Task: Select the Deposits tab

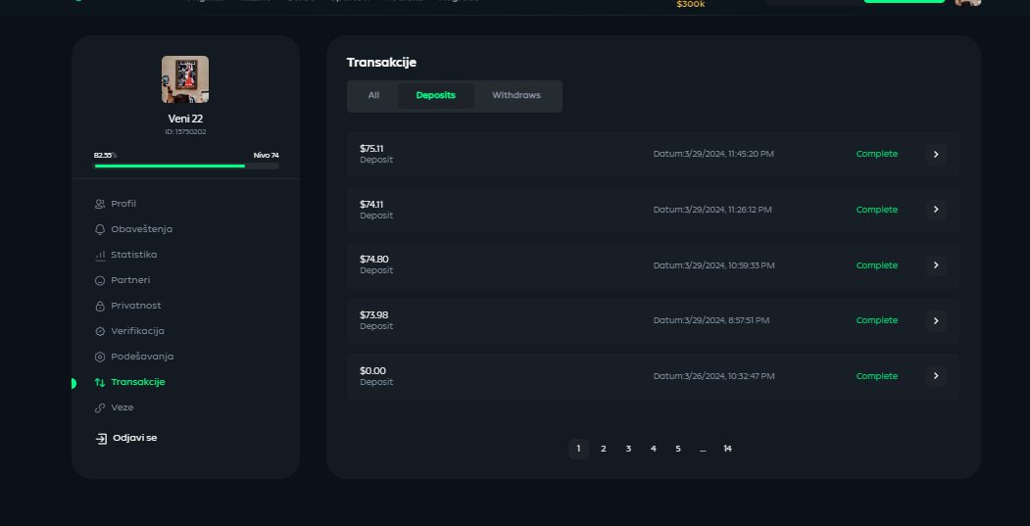Action: pos(435,96)
